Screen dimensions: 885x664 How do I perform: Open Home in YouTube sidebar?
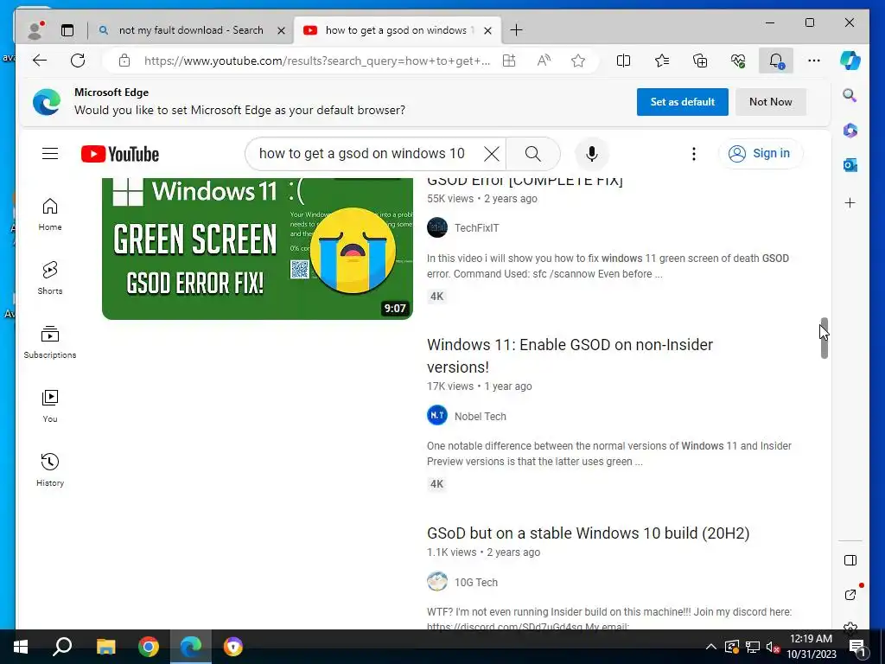49,214
